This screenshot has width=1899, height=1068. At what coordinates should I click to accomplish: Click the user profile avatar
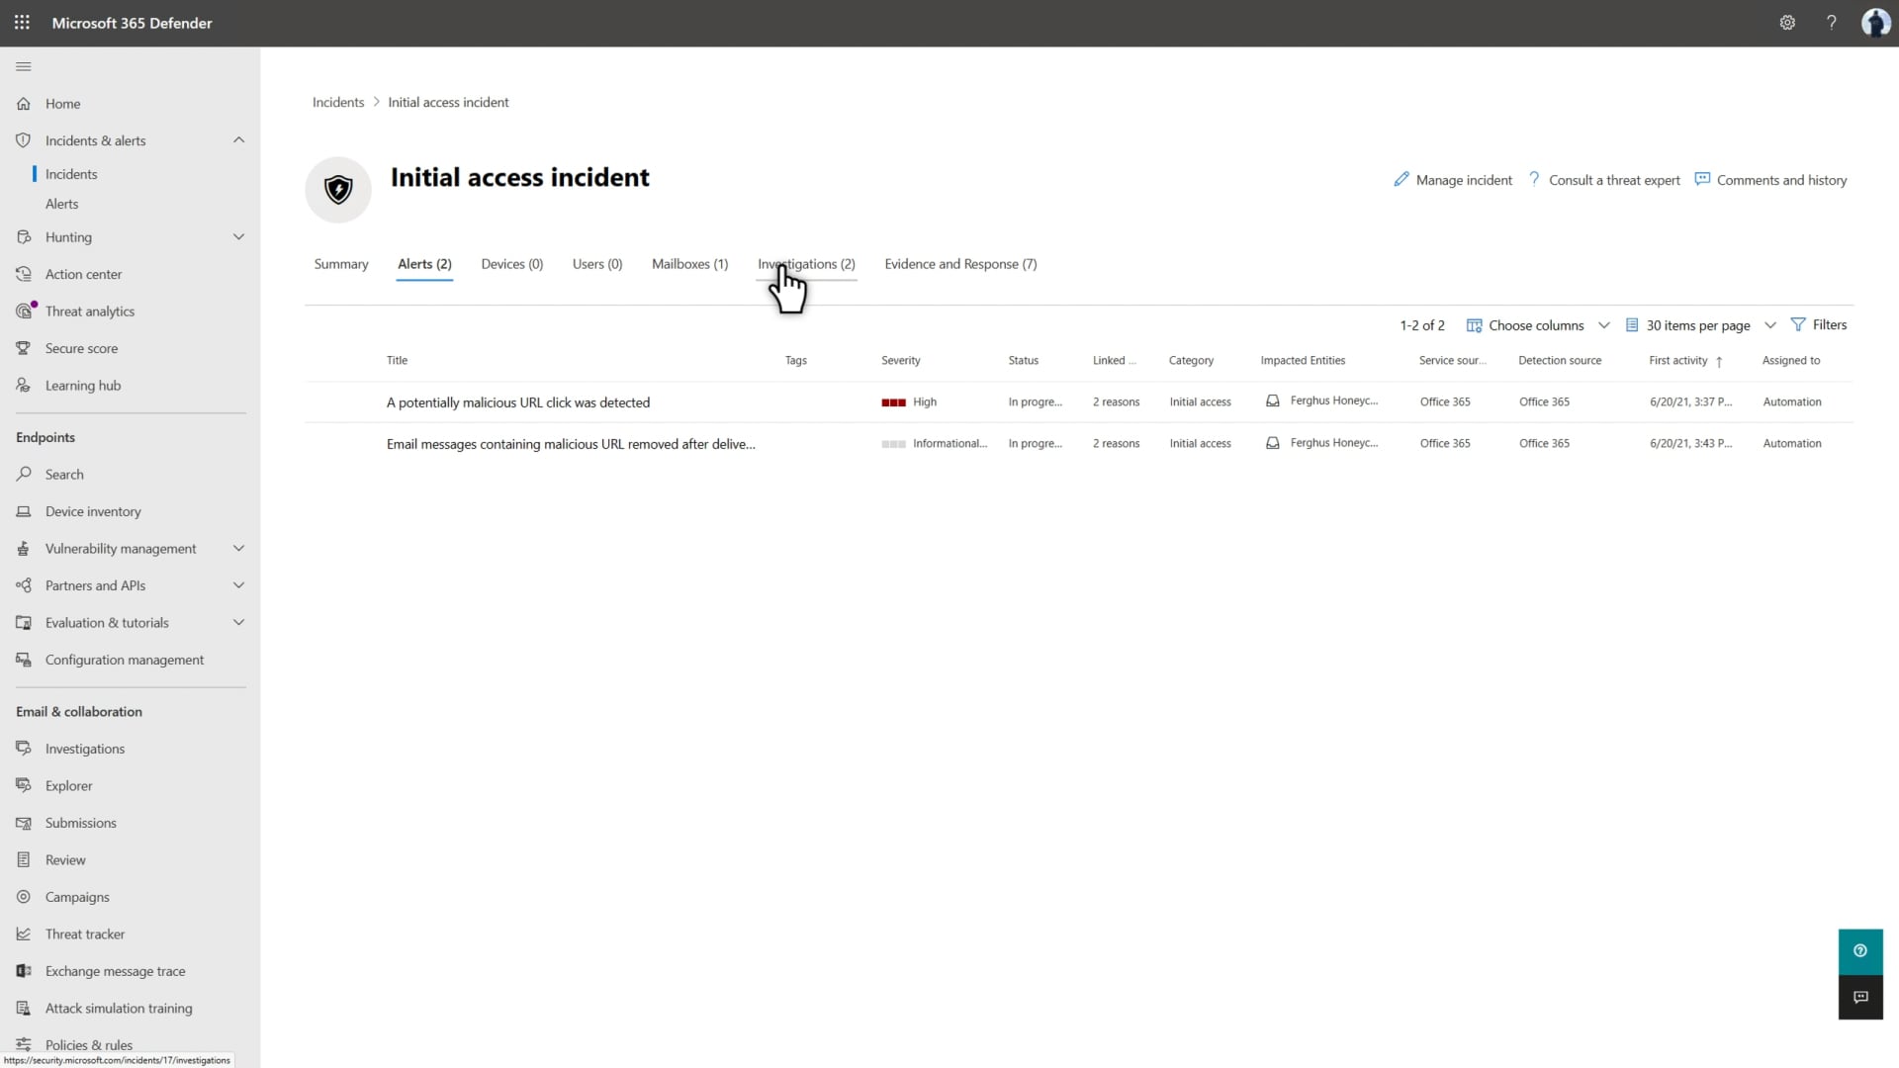[x=1874, y=22]
